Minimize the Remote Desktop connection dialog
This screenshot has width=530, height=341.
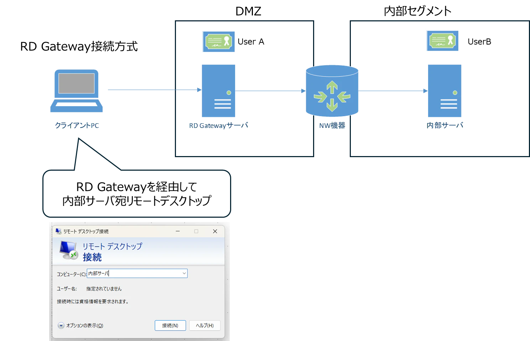click(x=178, y=231)
